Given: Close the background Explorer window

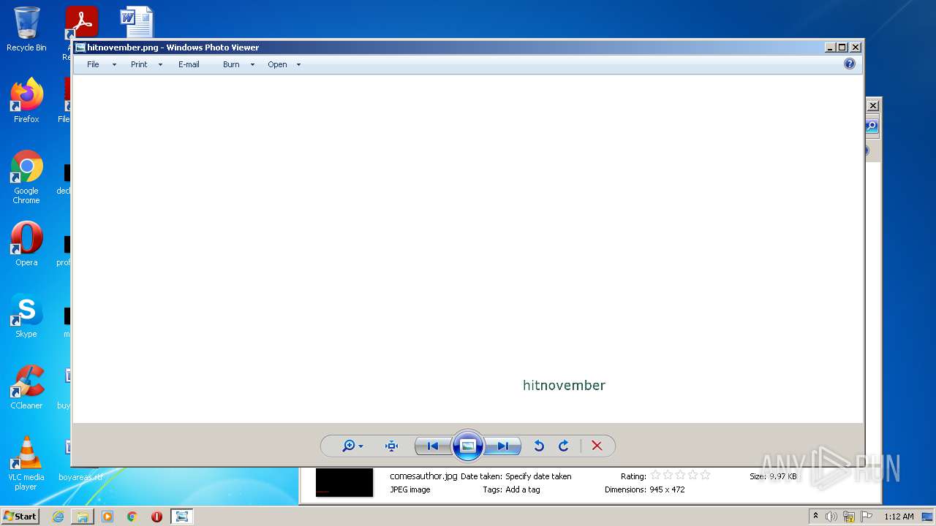Looking at the screenshot, I should 873,106.
